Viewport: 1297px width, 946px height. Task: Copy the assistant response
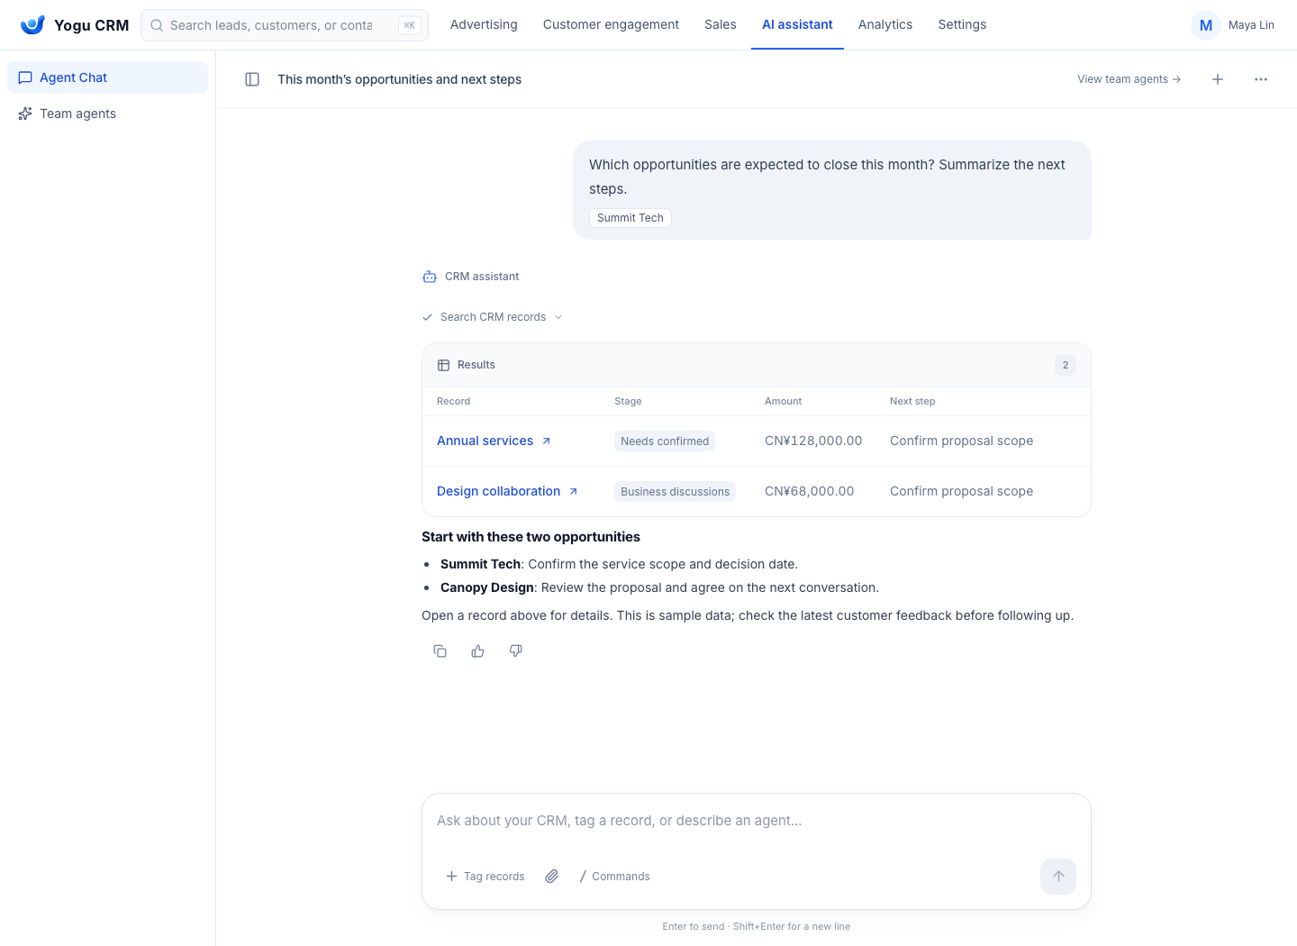[x=440, y=651]
